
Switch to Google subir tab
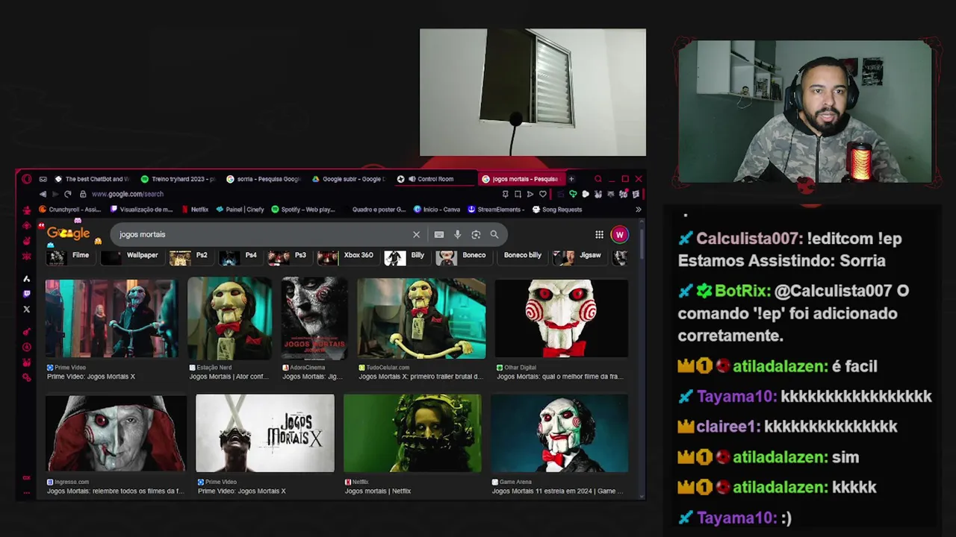pos(348,179)
